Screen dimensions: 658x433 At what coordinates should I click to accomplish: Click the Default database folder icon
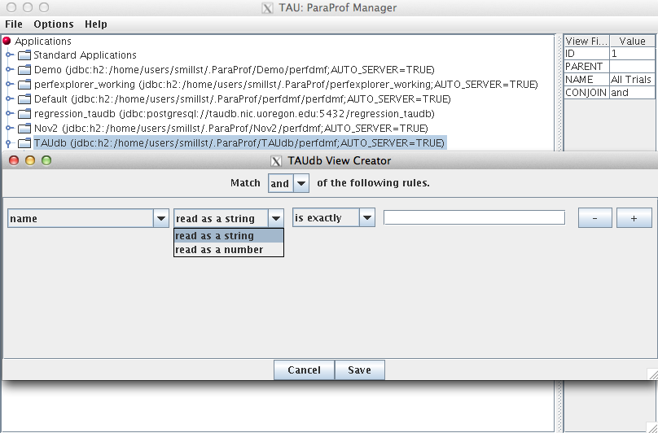24,99
